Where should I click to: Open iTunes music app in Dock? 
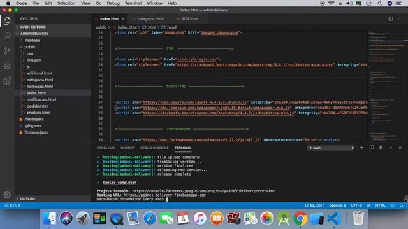click(x=200, y=218)
